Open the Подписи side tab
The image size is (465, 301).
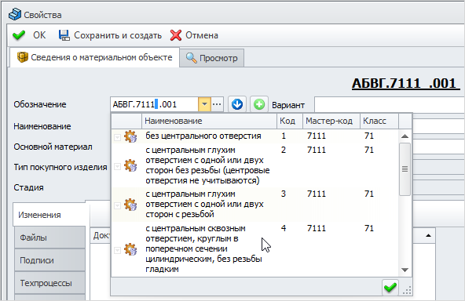(x=49, y=260)
